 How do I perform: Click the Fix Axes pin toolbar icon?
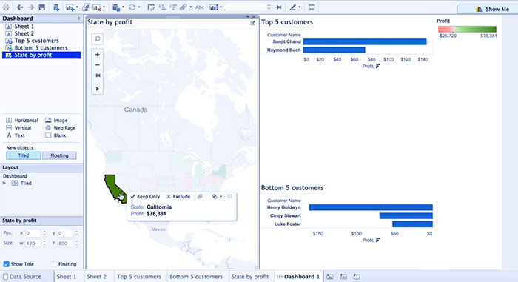pos(279,7)
